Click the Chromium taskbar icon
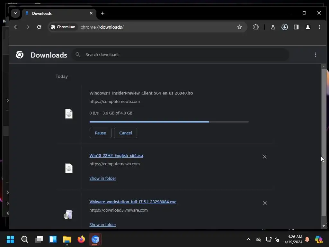This screenshot has width=329, height=247. pyautogui.click(x=95, y=239)
